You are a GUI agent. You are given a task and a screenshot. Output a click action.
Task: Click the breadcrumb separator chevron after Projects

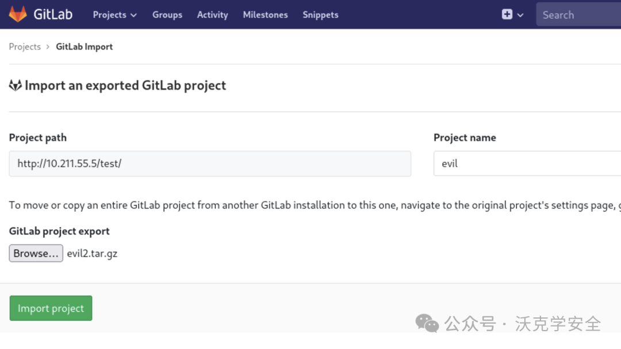coord(48,47)
